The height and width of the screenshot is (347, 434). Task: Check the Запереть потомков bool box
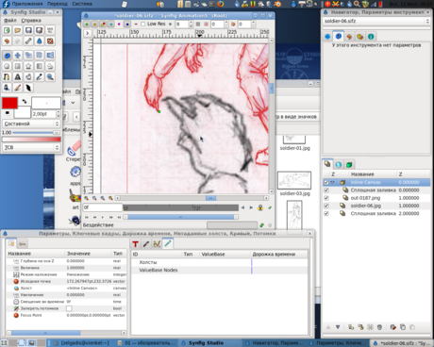point(69,308)
